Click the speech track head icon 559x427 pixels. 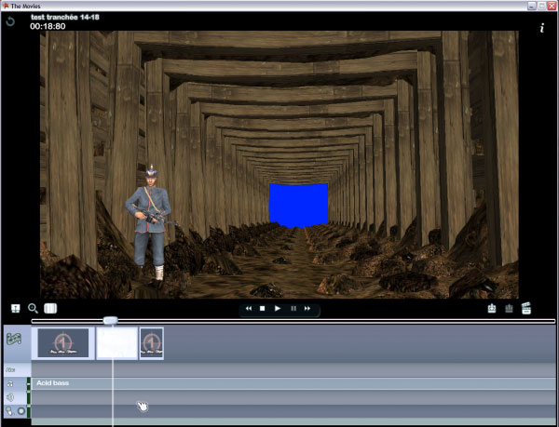click(9, 411)
